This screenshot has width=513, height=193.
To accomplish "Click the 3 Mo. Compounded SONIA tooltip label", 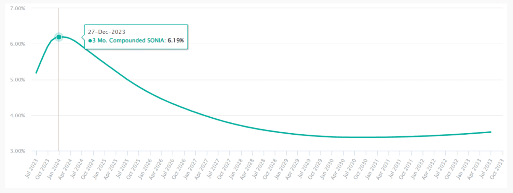I will [x=129, y=41].
